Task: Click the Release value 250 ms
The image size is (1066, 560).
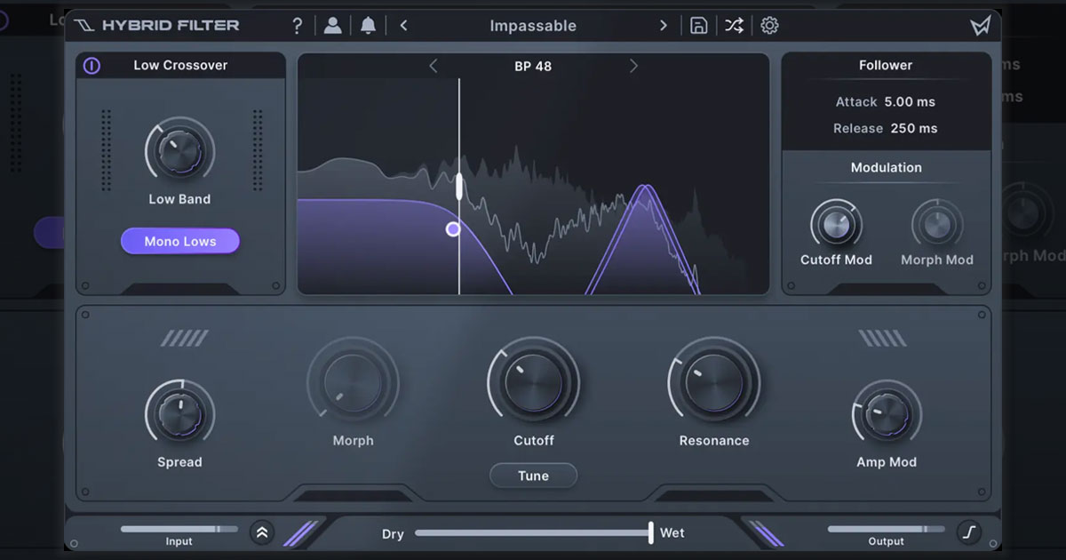Action: pos(914,128)
